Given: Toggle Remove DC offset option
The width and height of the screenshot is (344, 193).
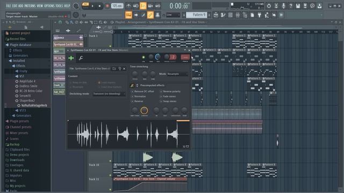Looking at the screenshot, I should coord(142,91).
